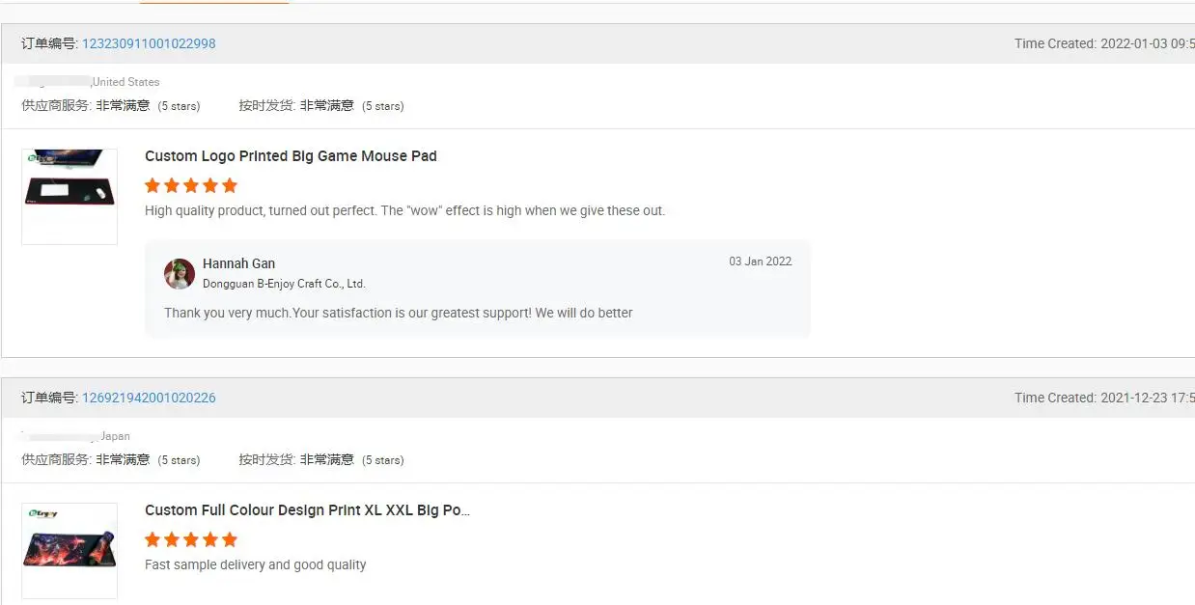Click the 'High quality product' review text
This screenshot has width=1195, height=605.
(404, 210)
